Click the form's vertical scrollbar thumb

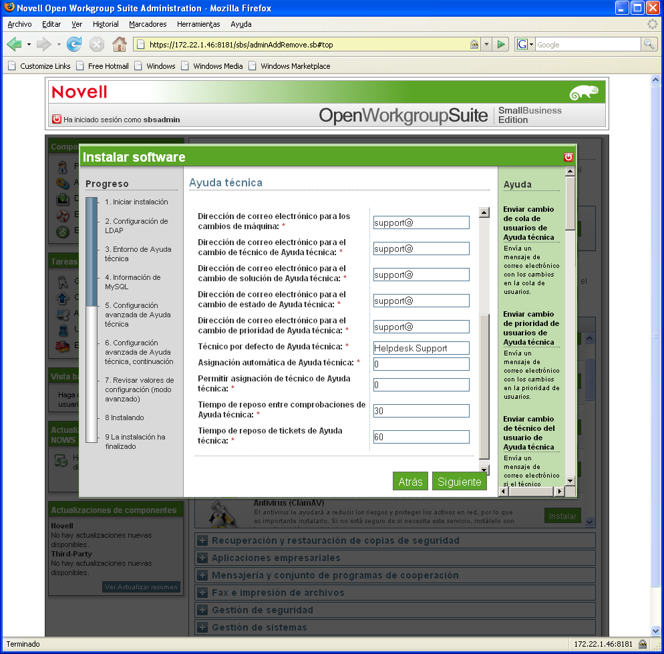click(484, 386)
